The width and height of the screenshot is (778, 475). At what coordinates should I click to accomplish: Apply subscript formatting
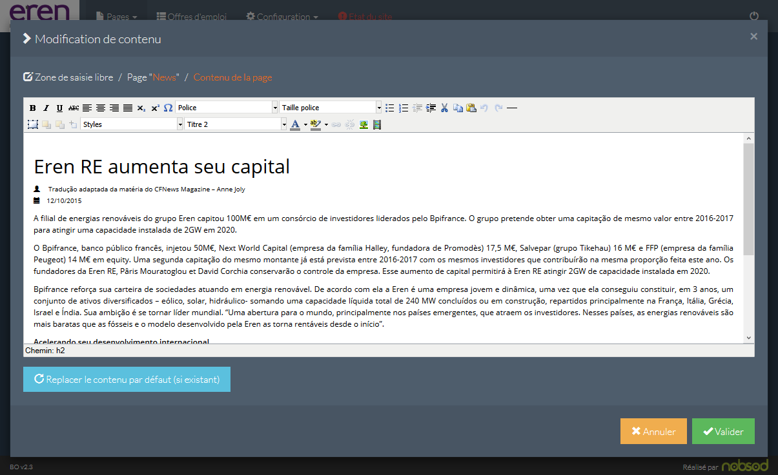pos(141,108)
